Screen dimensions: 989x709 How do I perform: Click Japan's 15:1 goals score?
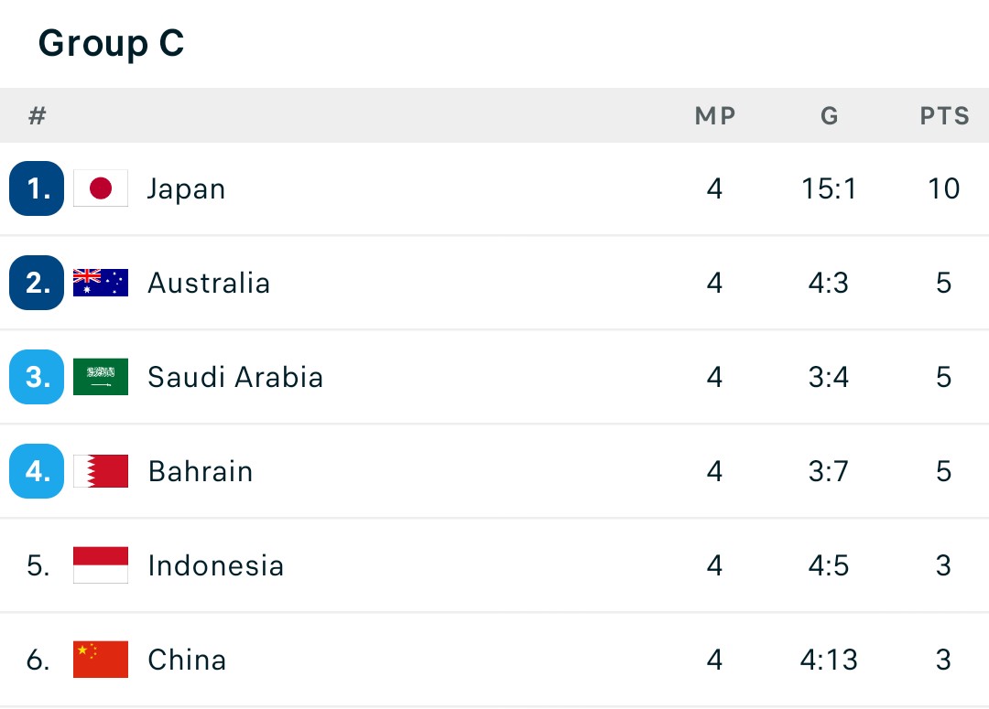coord(829,188)
